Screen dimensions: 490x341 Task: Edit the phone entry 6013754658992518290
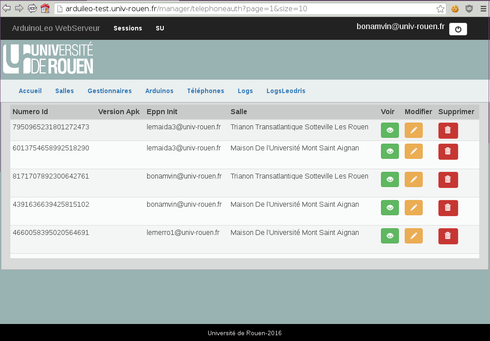point(413,151)
